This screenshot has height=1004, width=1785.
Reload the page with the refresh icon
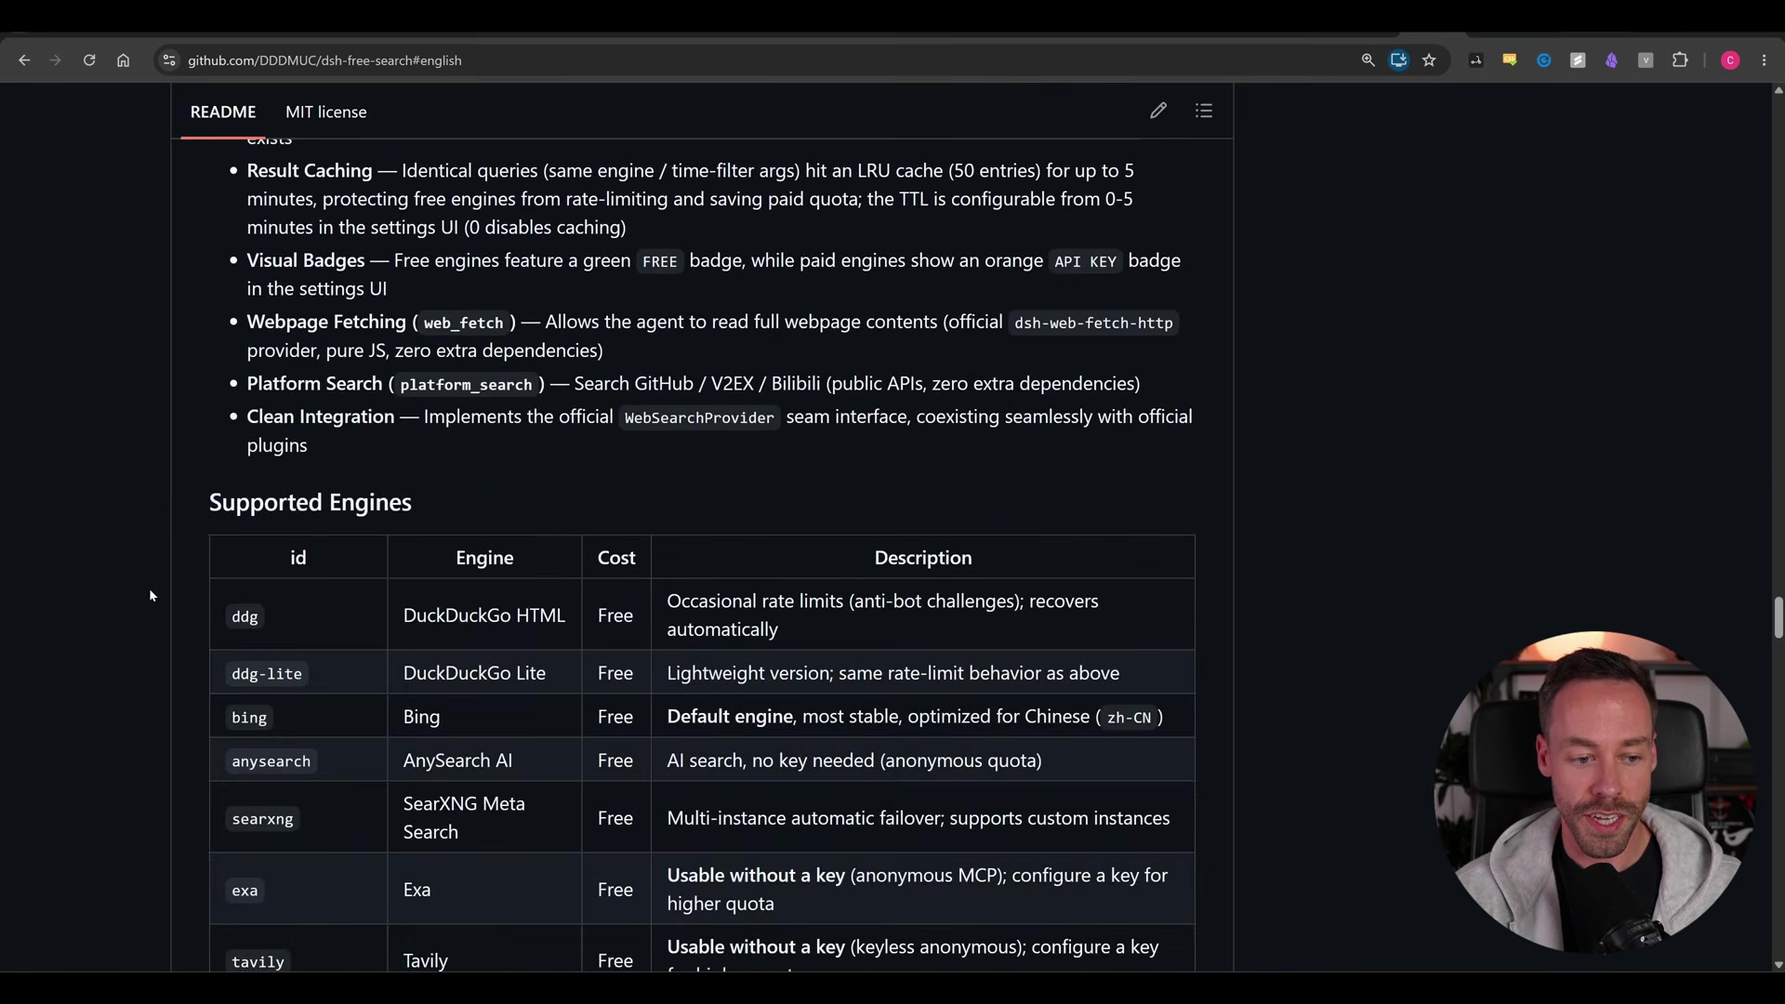tap(89, 60)
